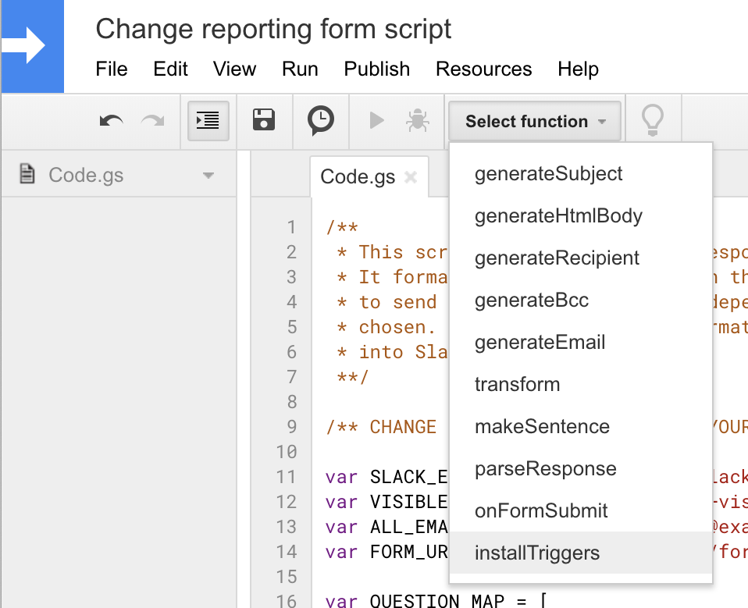The height and width of the screenshot is (608, 748).
Task: Open the File menu
Action: 112,69
